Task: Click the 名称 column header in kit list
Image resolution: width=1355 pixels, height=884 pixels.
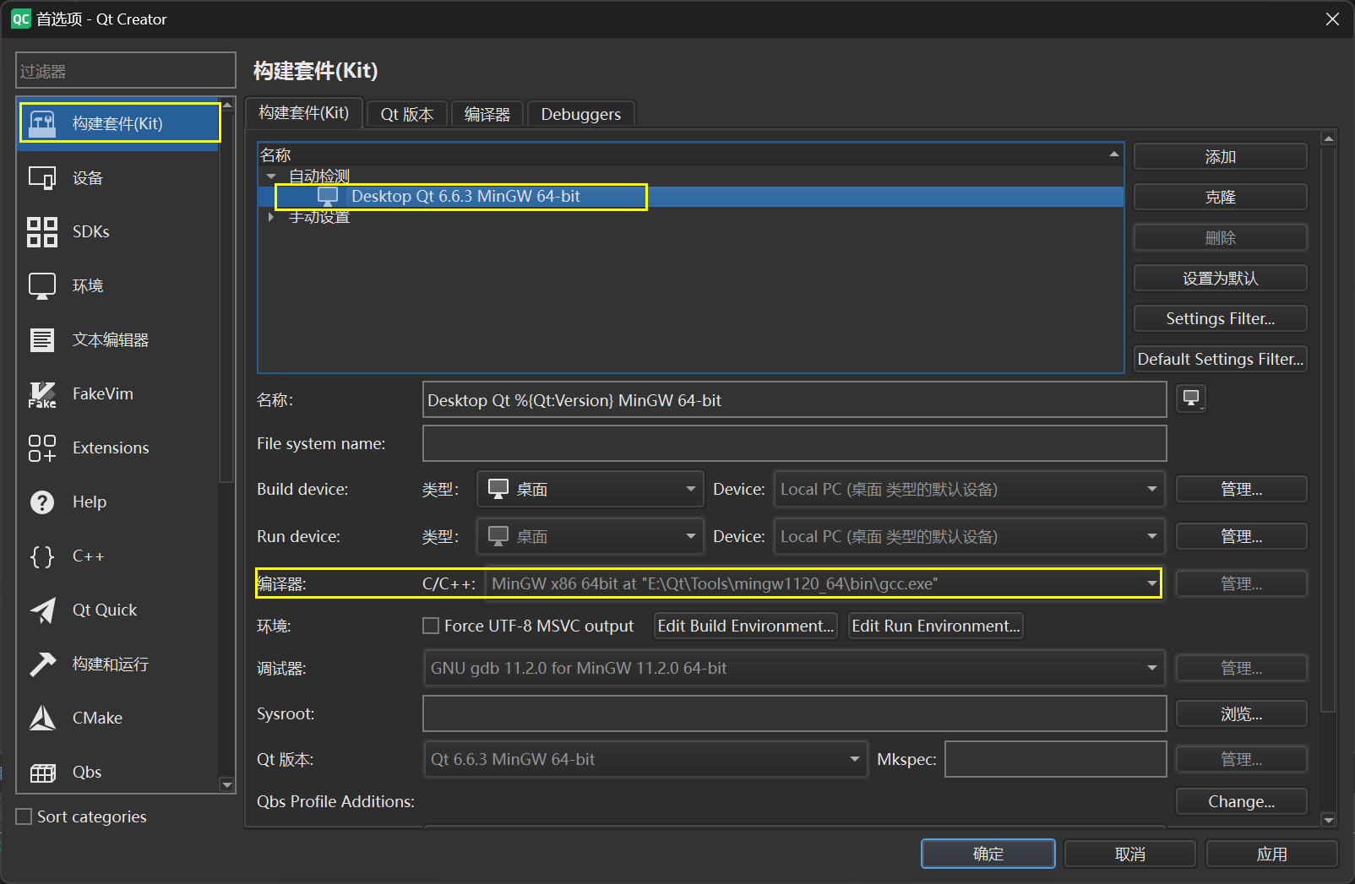Action: click(690, 155)
